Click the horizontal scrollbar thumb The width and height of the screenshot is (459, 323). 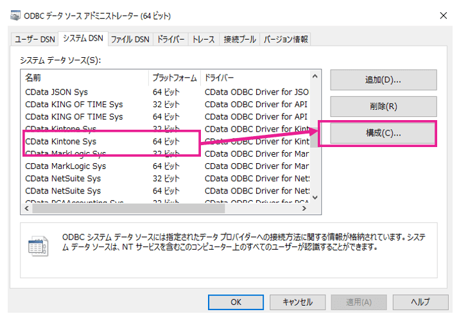point(128,208)
